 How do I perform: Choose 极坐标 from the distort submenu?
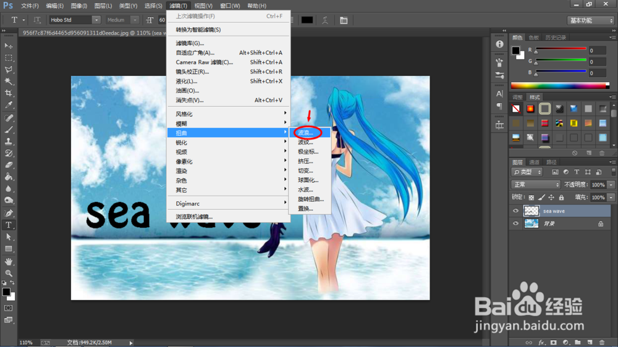[310, 152]
